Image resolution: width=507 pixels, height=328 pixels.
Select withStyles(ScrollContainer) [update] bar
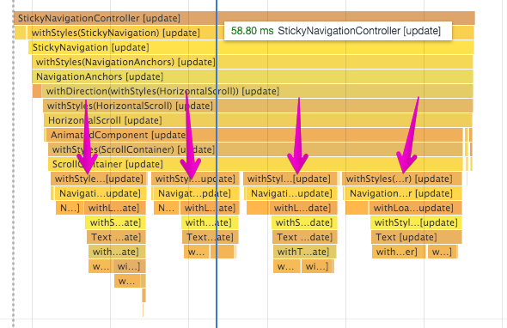[x=255, y=149]
